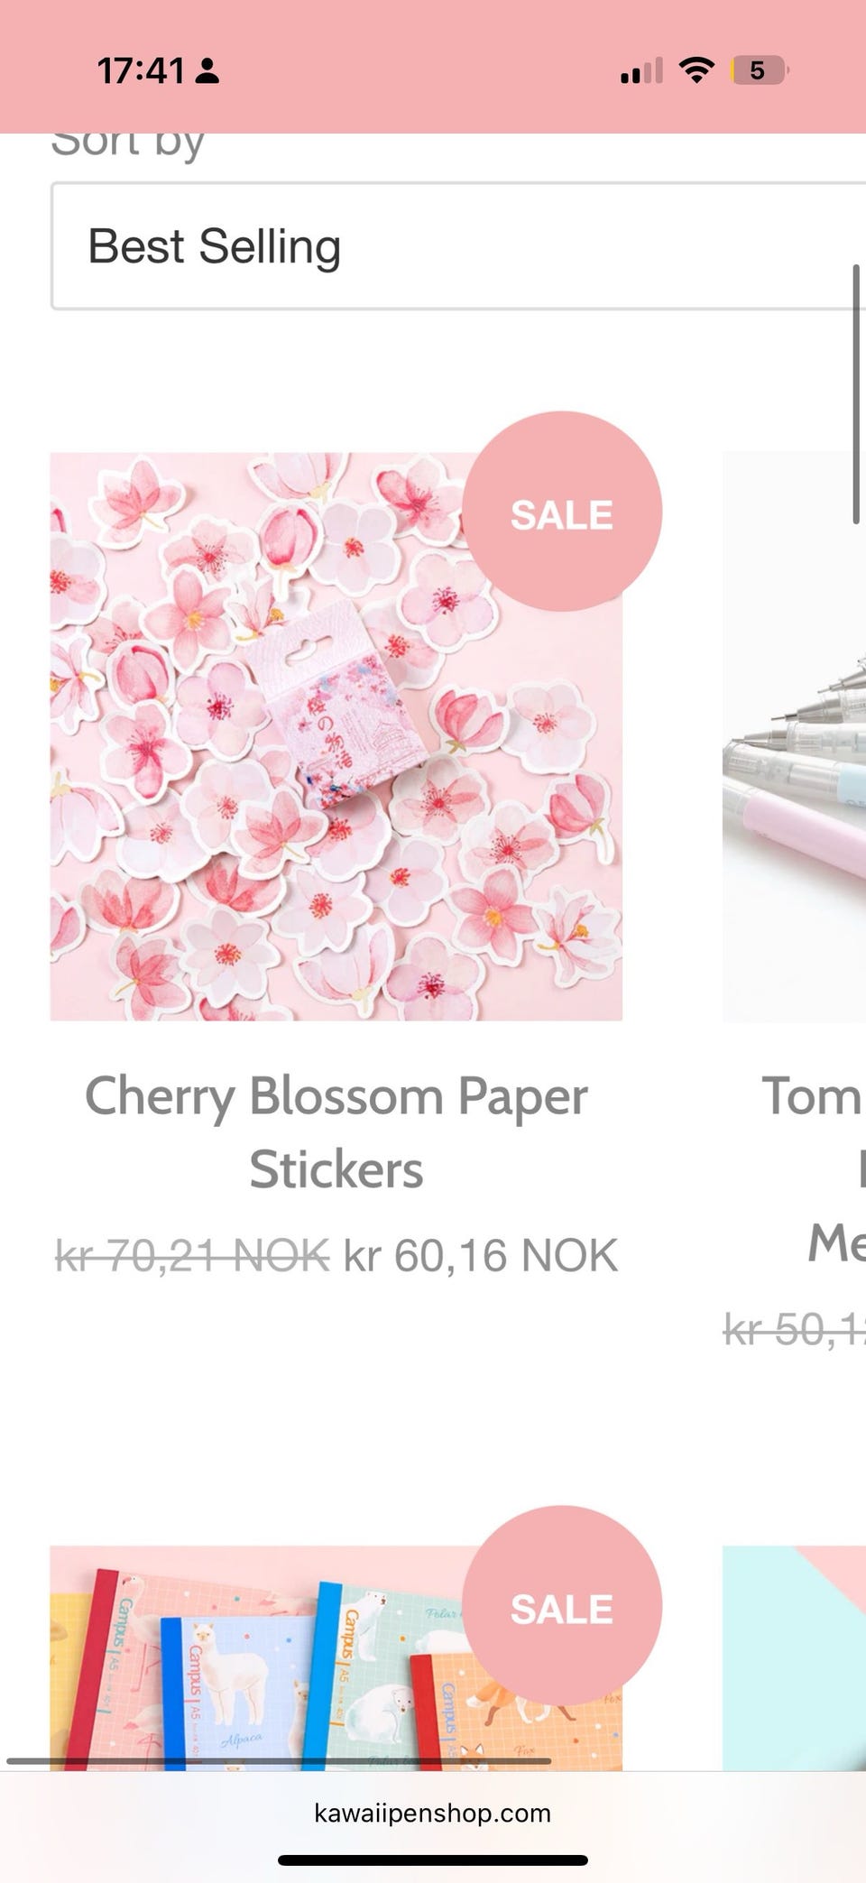Screen dimensions: 866x1883
Task: Open the teal and pink product thumbnail
Action: 794,1658
